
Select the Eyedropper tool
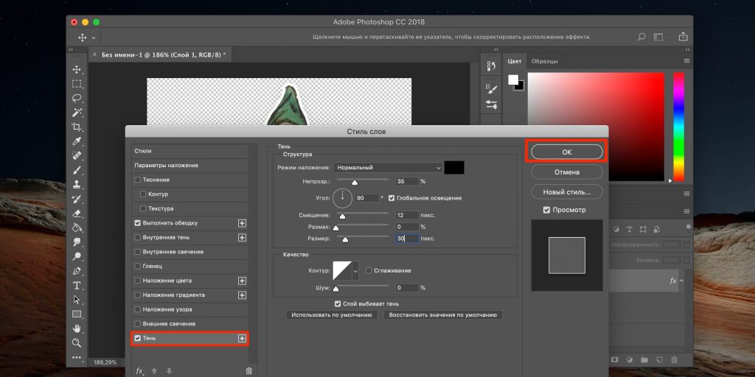(77, 141)
